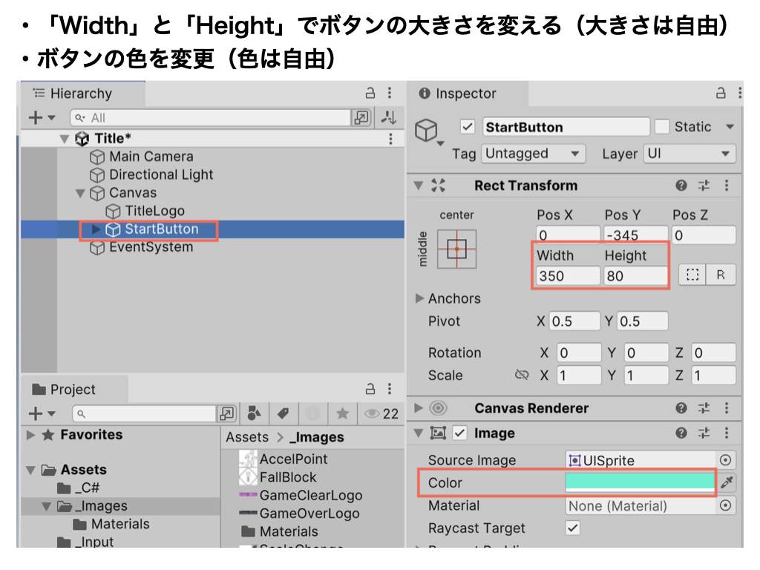760x570 pixels.
Task: Toggle blueprint mode button next to Height
Action: 692,275
